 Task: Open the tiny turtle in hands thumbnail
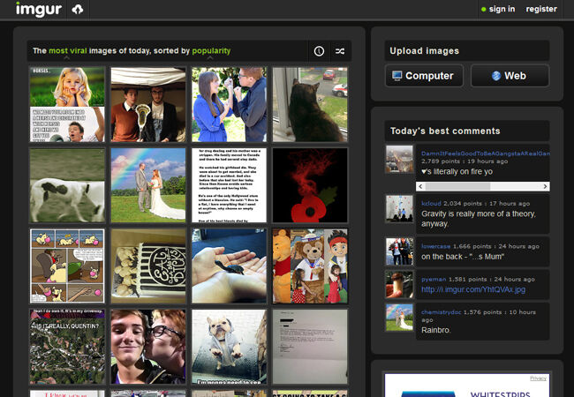tap(230, 266)
